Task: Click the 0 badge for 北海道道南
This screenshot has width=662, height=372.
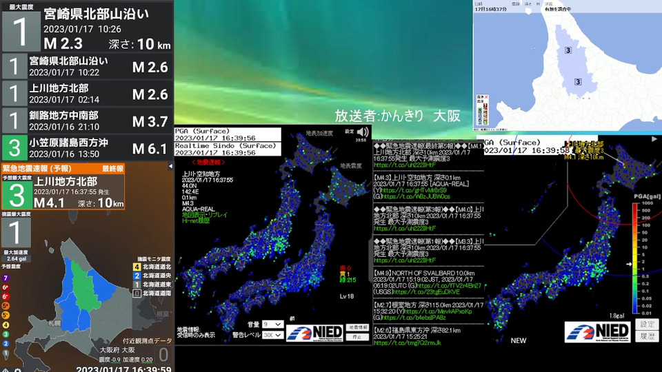Action: tap(137, 293)
